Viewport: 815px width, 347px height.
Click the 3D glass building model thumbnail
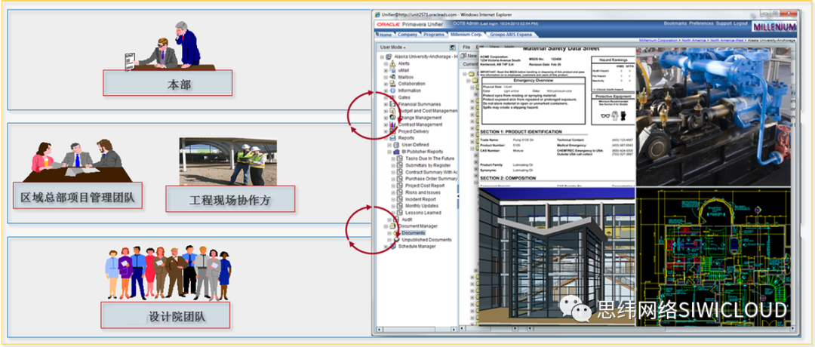click(x=557, y=256)
